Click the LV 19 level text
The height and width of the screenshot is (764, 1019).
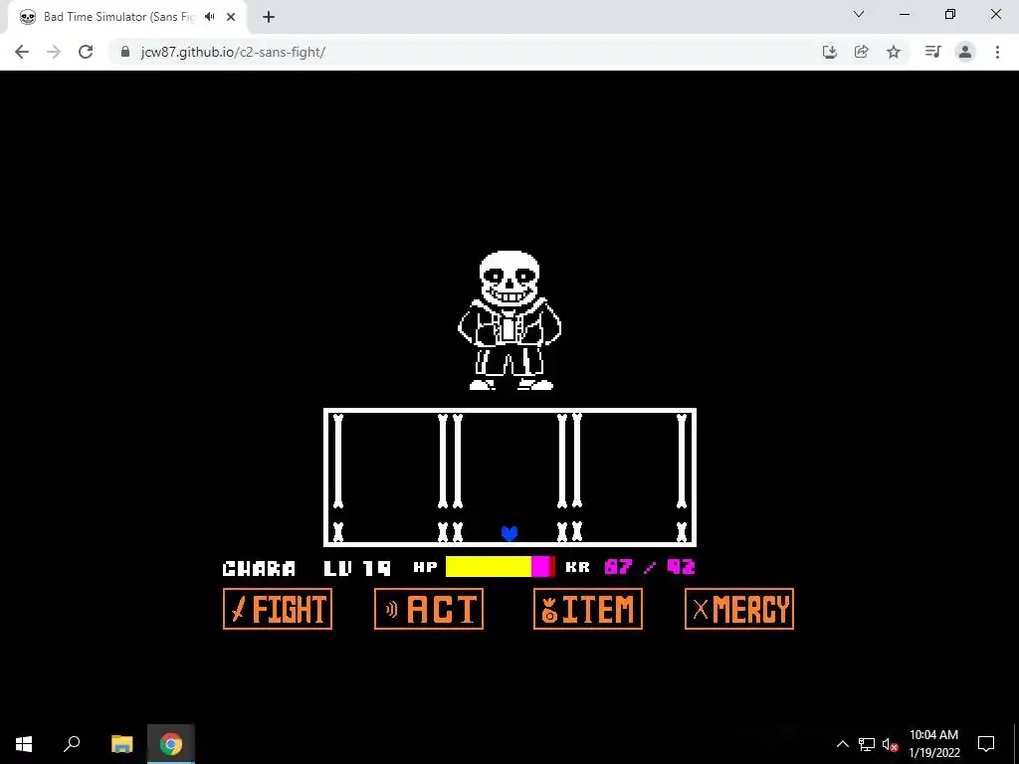point(357,568)
